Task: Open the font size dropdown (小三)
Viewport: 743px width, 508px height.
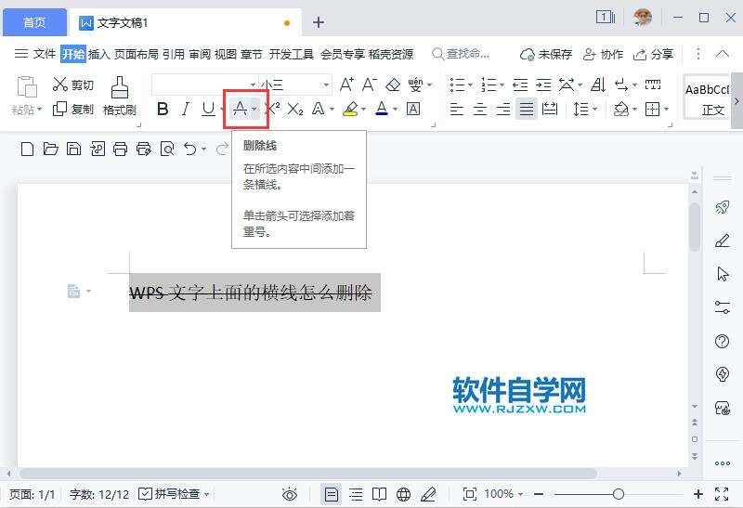Action: tap(326, 85)
